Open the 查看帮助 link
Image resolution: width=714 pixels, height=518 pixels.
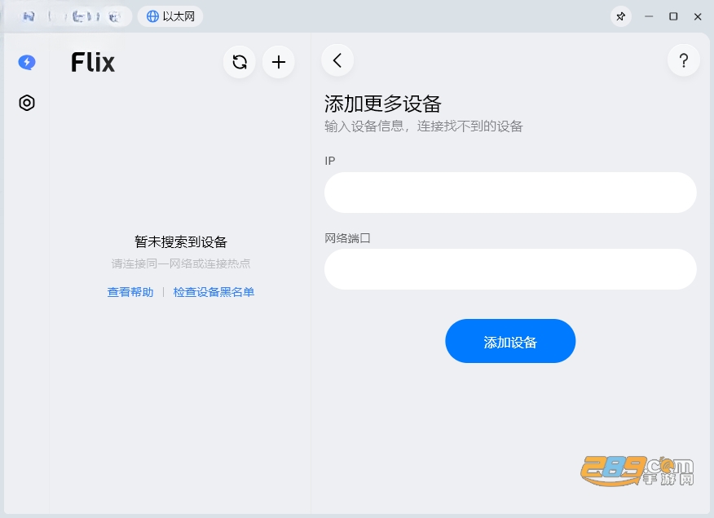(130, 292)
